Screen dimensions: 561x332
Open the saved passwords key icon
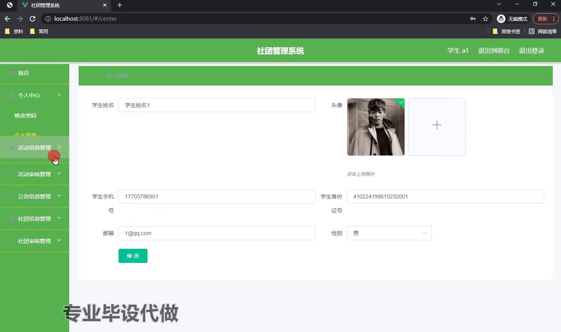click(x=473, y=19)
